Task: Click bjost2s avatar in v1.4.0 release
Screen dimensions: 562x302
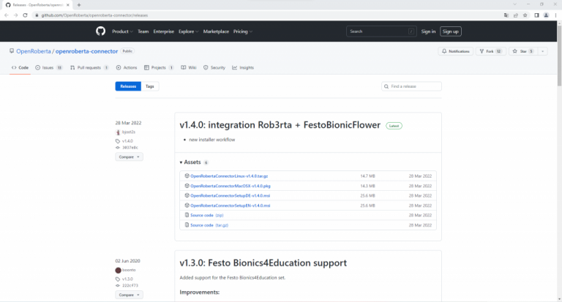Action: [118, 132]
